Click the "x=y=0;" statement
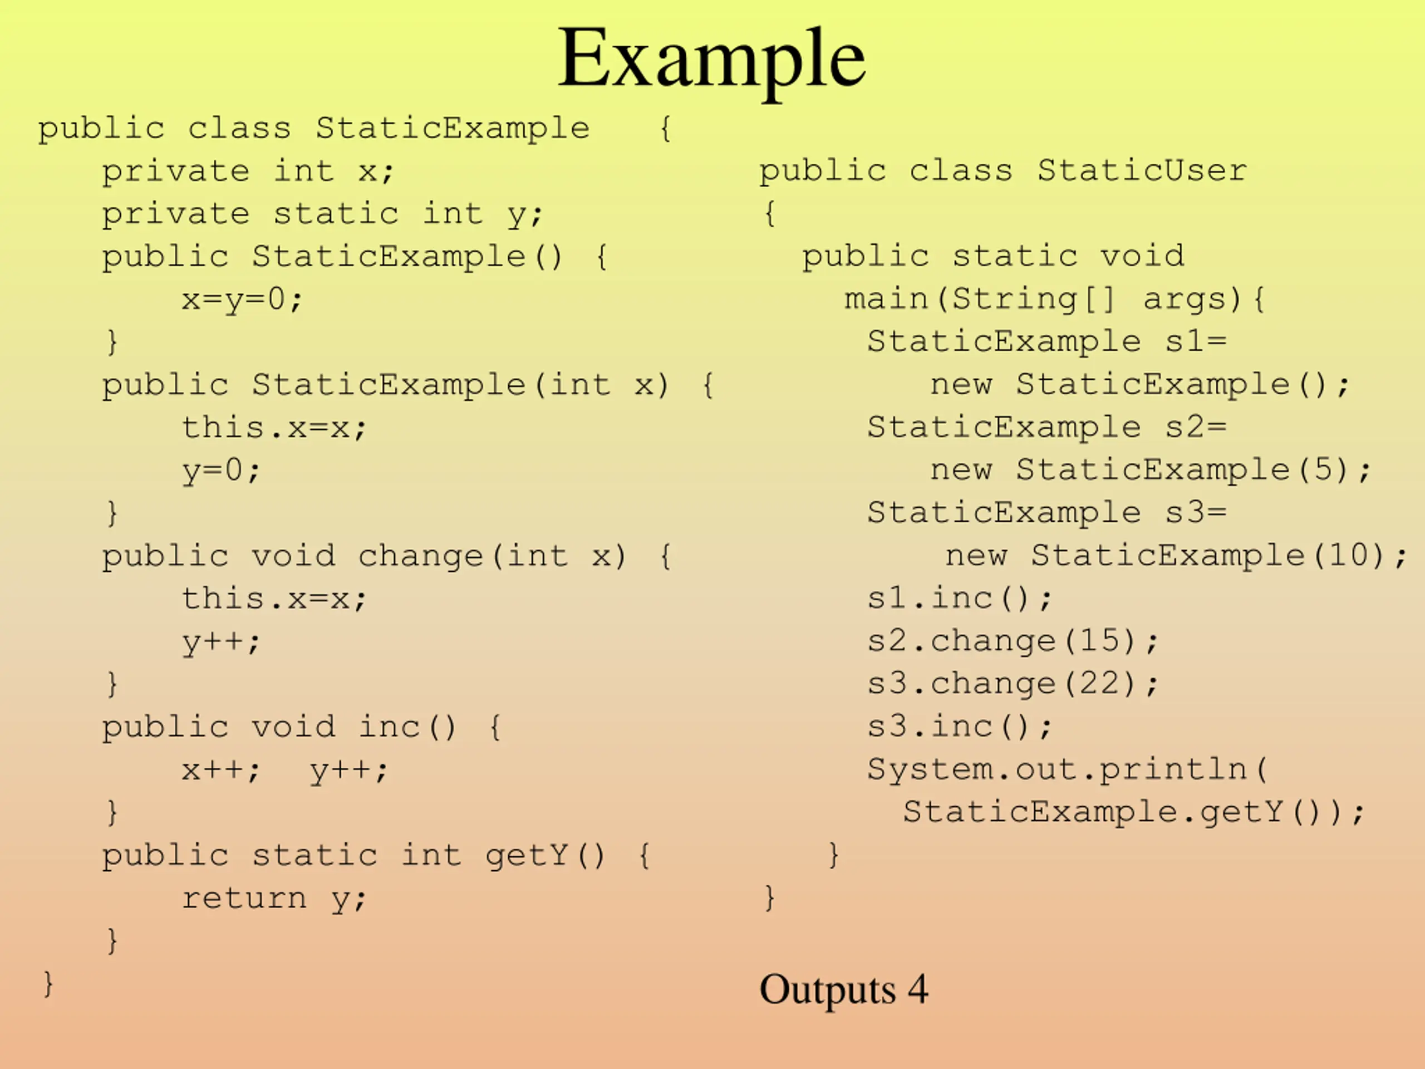 click(242, 300)
